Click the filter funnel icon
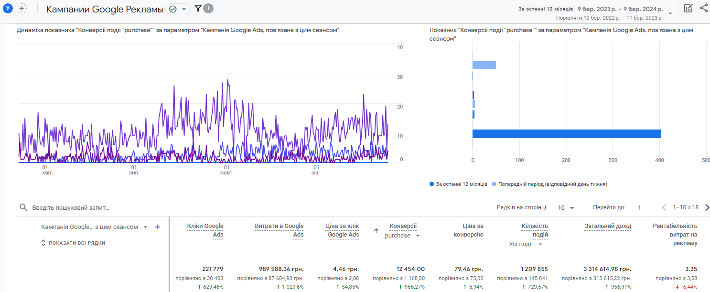This screenshot has height=292, width=710. [198, 8]
